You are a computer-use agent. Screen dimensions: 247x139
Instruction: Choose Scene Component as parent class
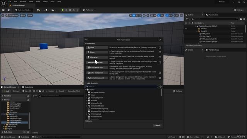pos(97,78)
